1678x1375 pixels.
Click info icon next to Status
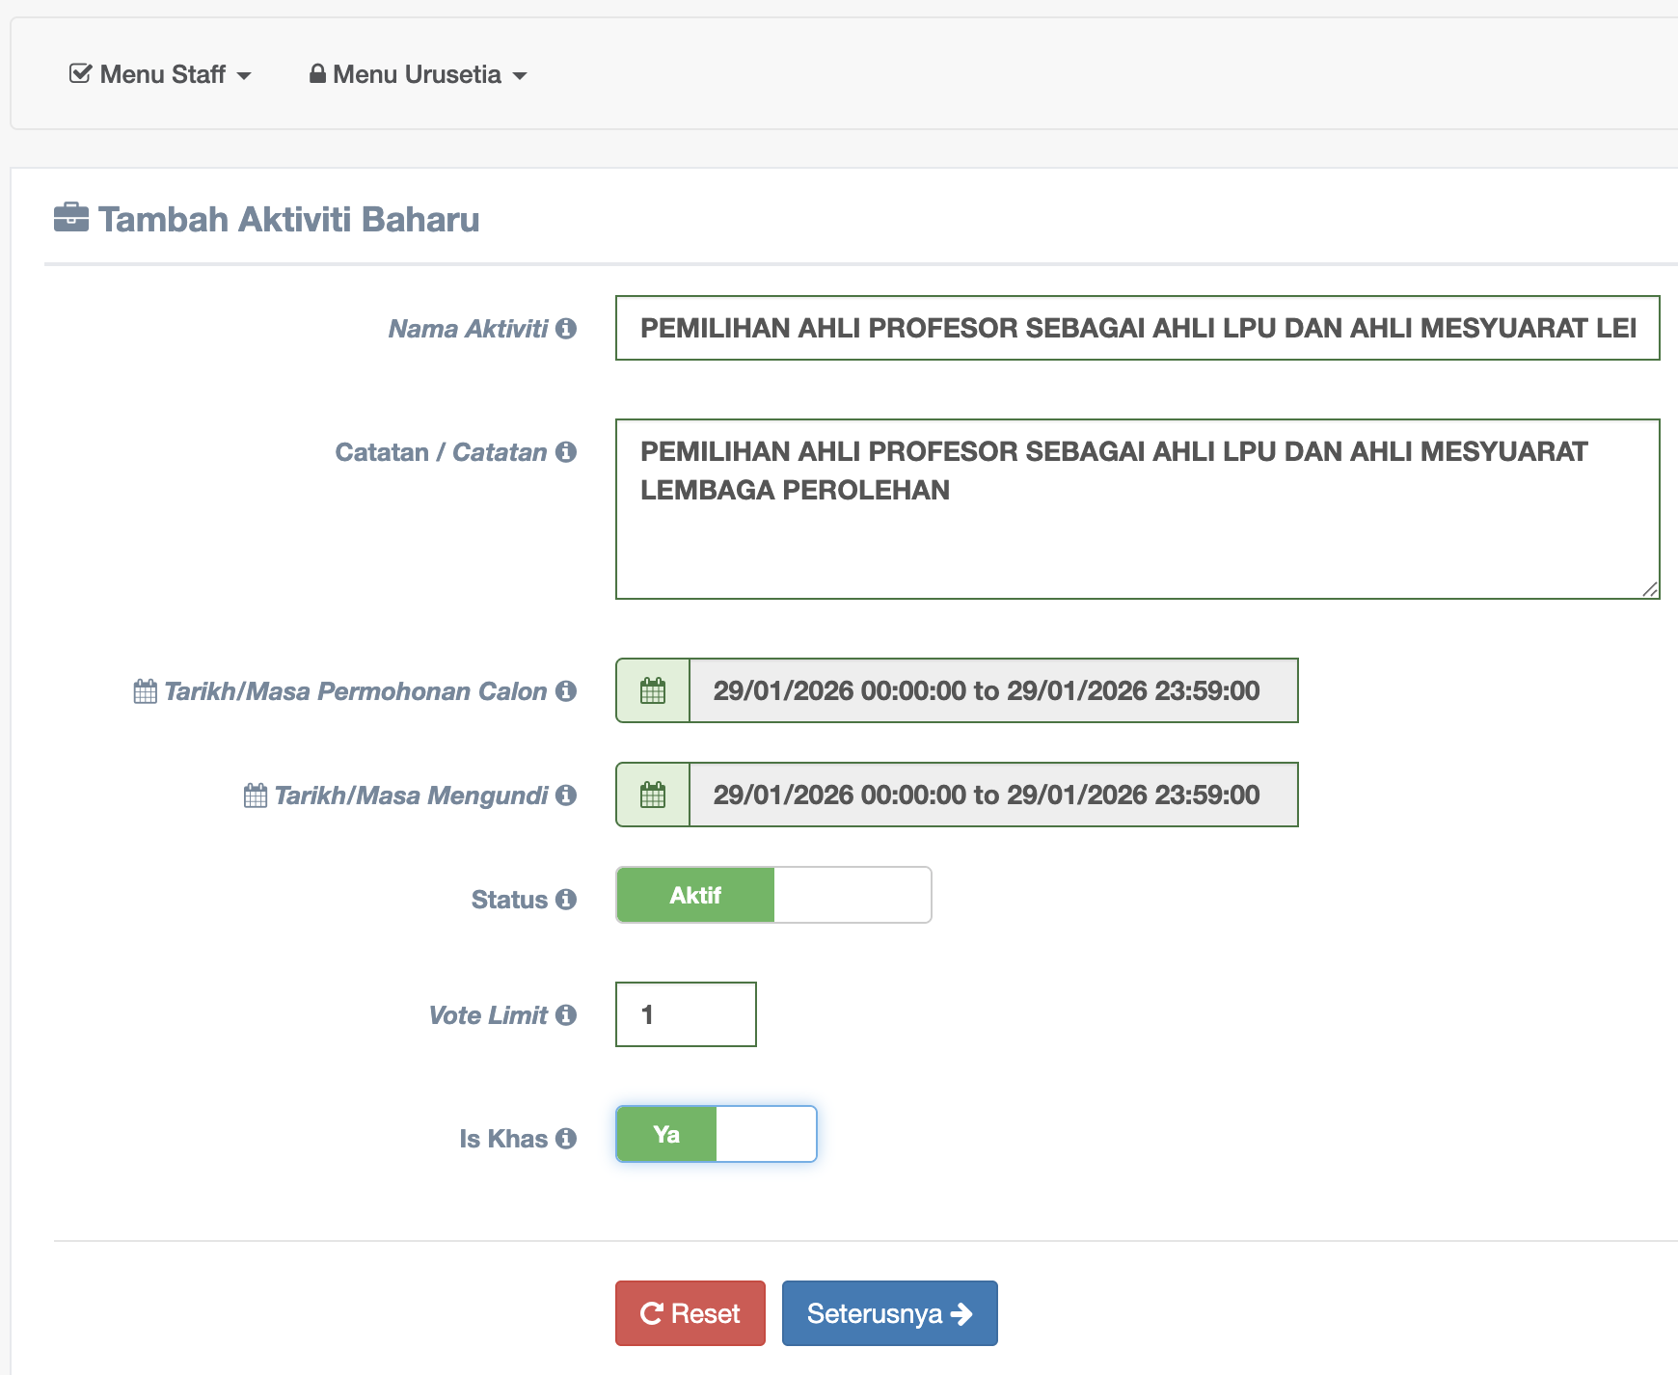pos(566,900)
